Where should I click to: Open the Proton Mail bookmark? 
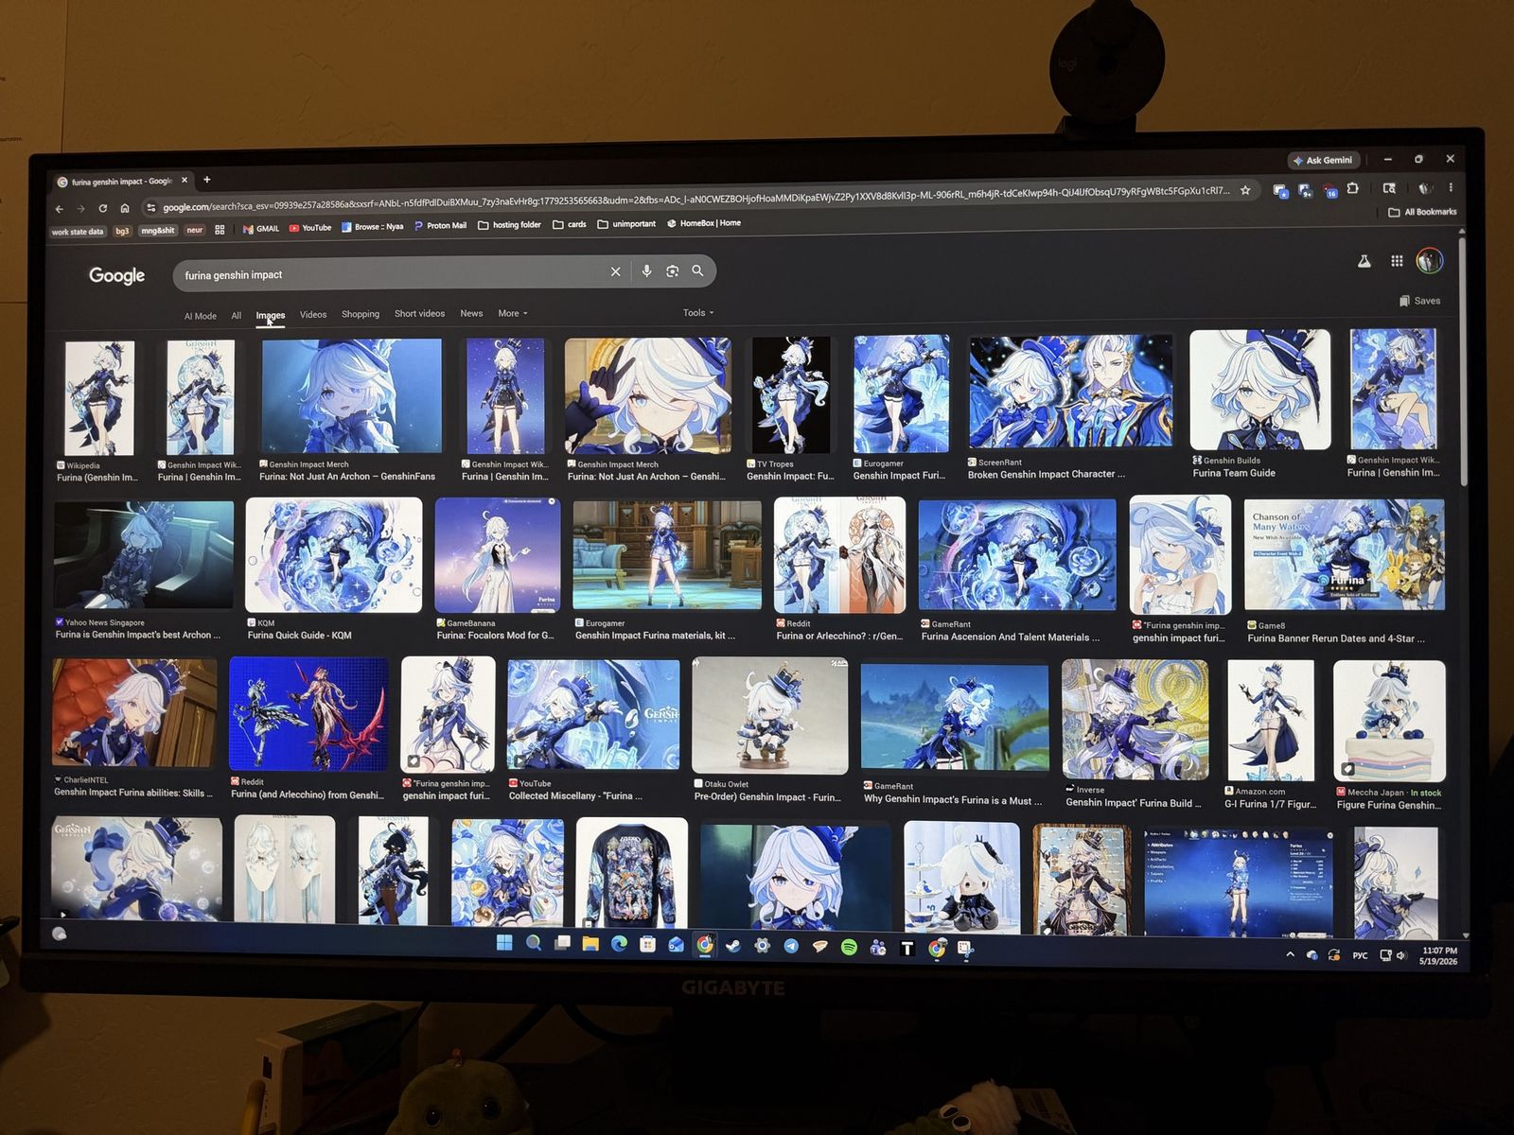[440, 226]
